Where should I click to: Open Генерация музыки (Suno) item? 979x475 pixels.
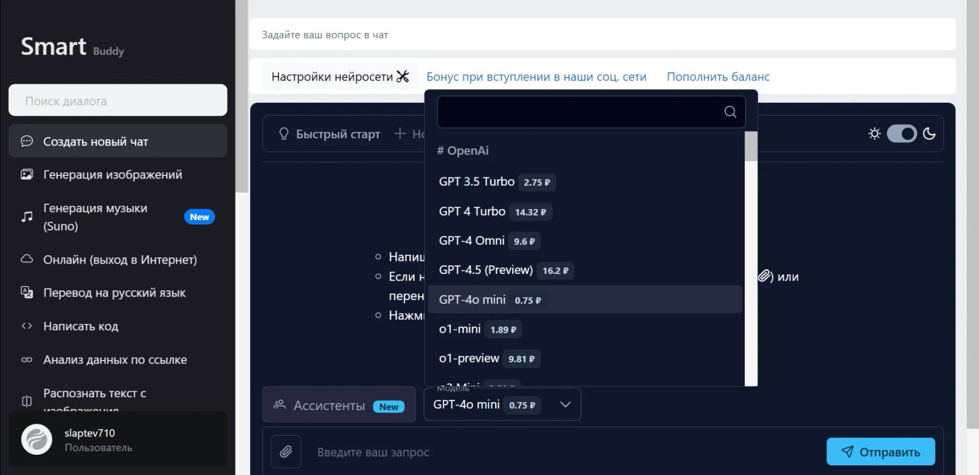[117, 216]
